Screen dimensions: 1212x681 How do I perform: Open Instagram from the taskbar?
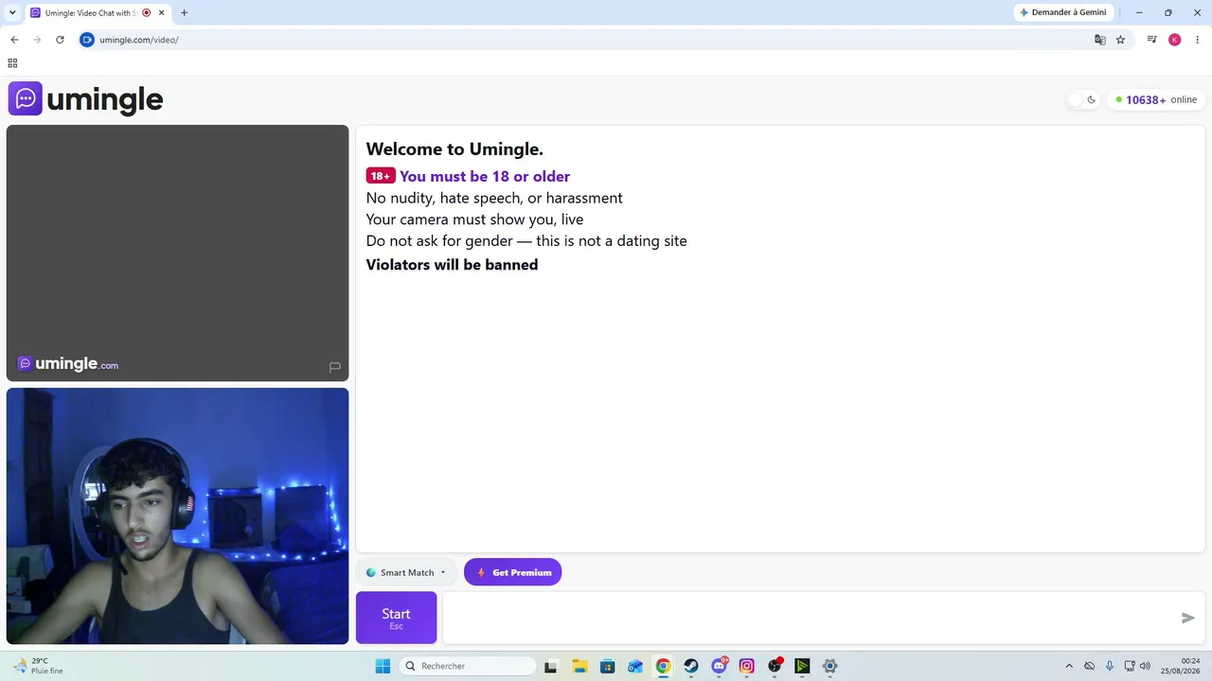tap(747, 666)
